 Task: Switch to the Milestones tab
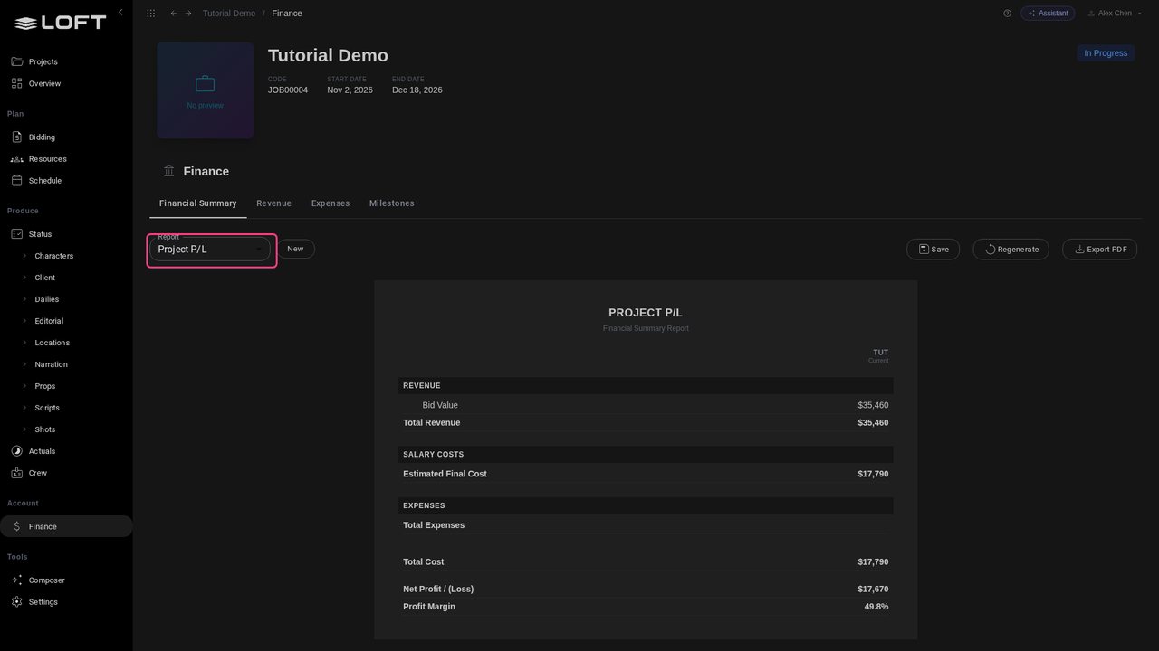[391, 203]
